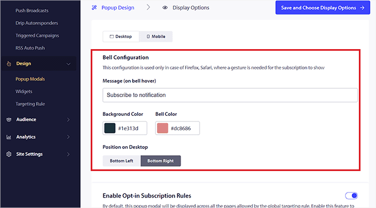Click the Analytics menu label
The height and width of the screenshot is (208, 376).
[x=26, y=137]
